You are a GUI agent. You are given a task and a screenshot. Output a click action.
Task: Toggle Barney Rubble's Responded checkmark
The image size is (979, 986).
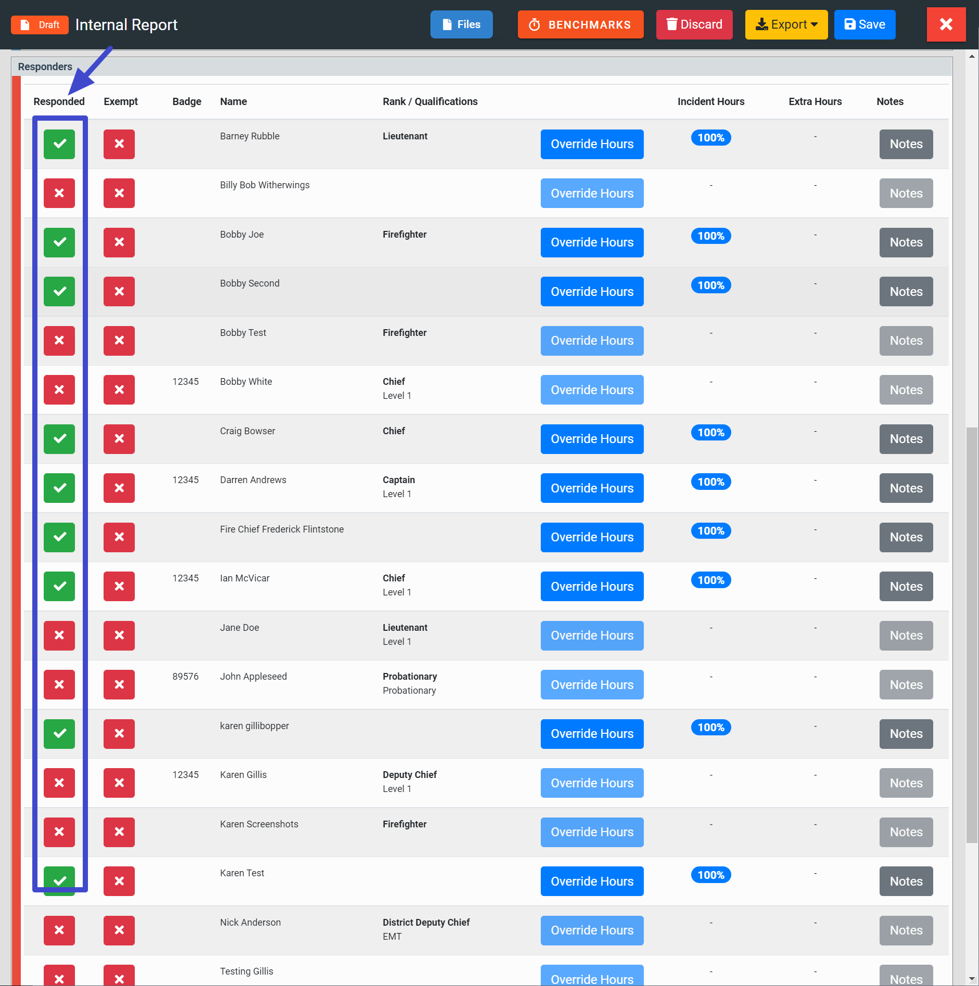click(x=59, y=144)
